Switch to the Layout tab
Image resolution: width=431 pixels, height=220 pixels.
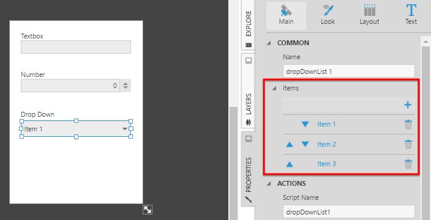click(369, 15)
